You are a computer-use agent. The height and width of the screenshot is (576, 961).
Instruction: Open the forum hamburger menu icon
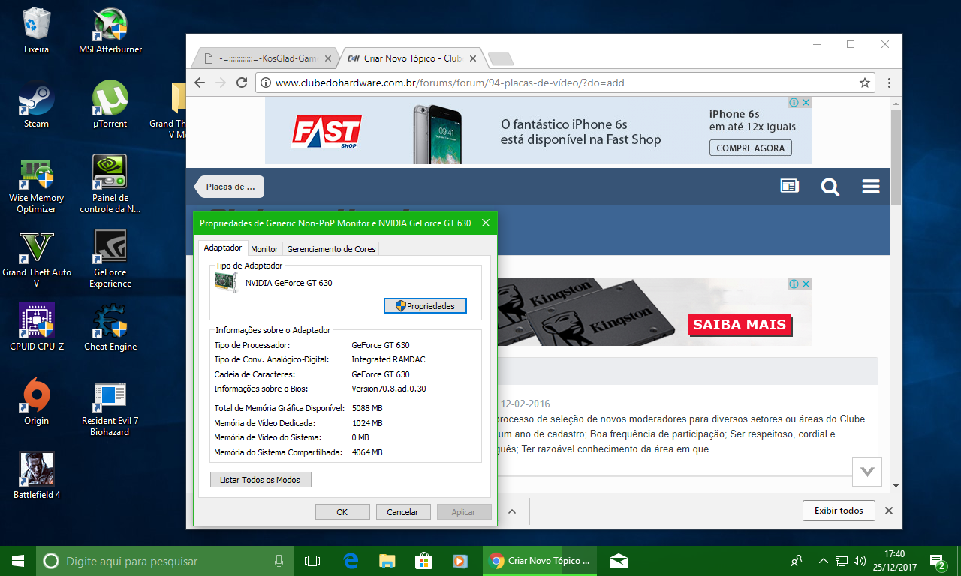tap(871, 187)
